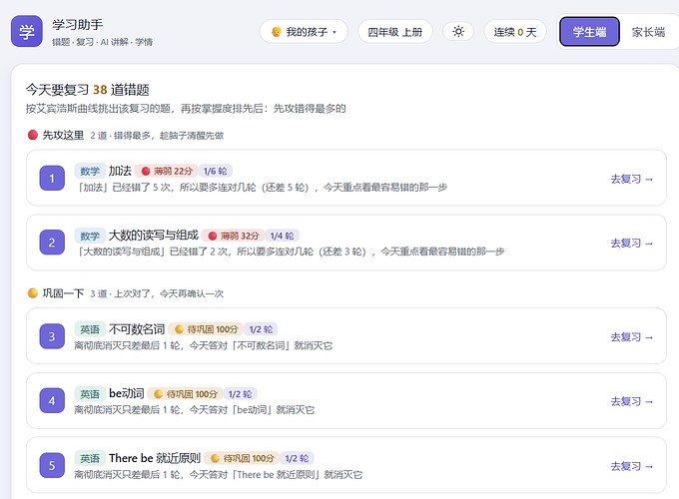Click the There be 就近原则 title

pyautogui.click(x=155, y=458)
